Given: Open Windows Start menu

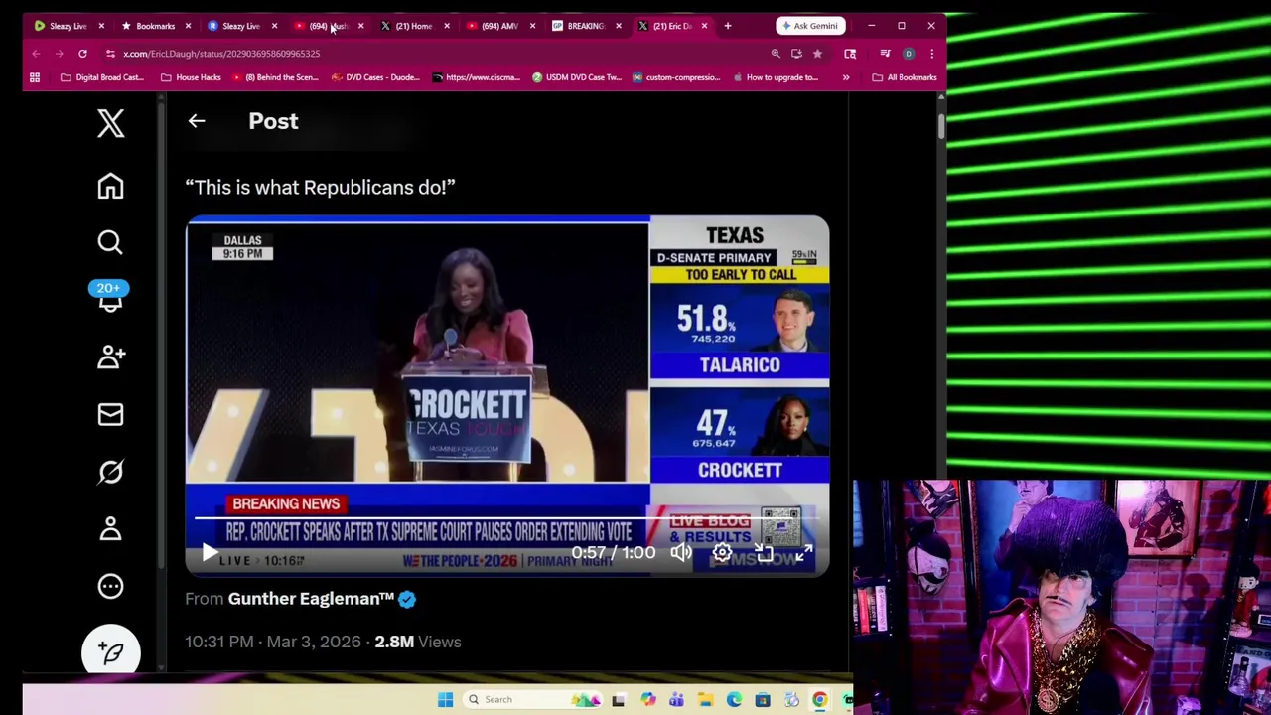Looking at the screenshot, I should 445,700.
